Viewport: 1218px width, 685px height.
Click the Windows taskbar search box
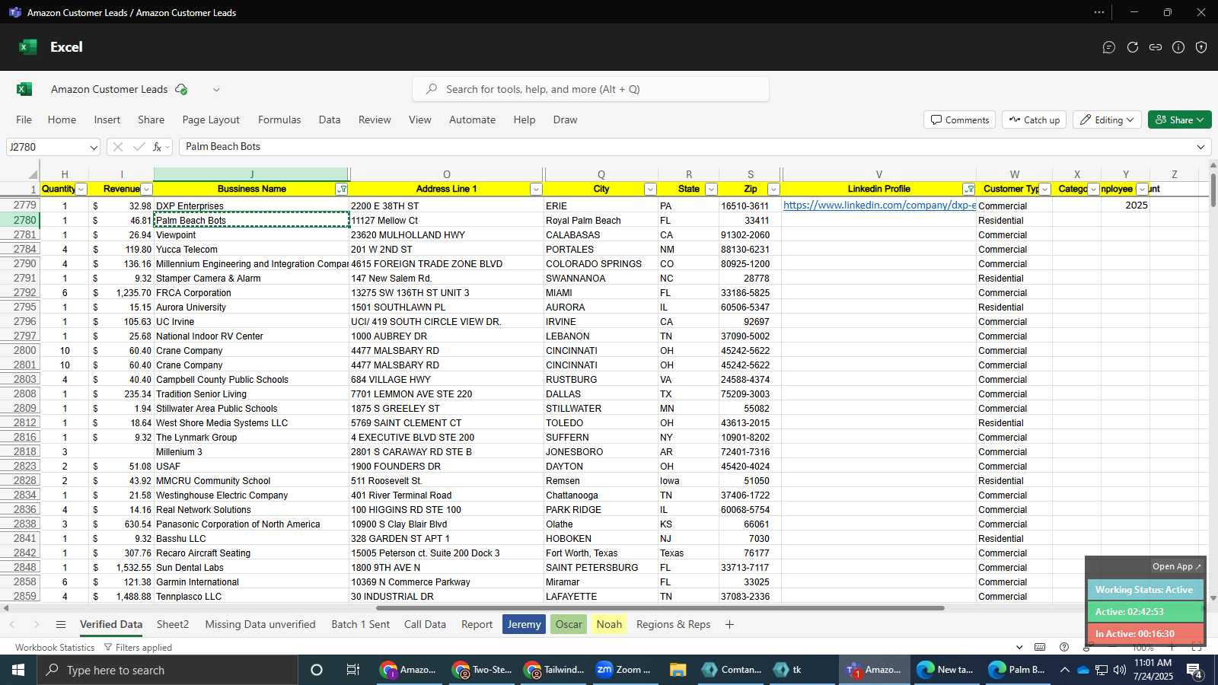pyautogui.click(x=167, y=670)
